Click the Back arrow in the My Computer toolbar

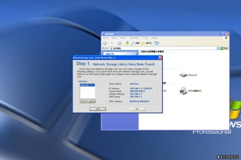105,43
